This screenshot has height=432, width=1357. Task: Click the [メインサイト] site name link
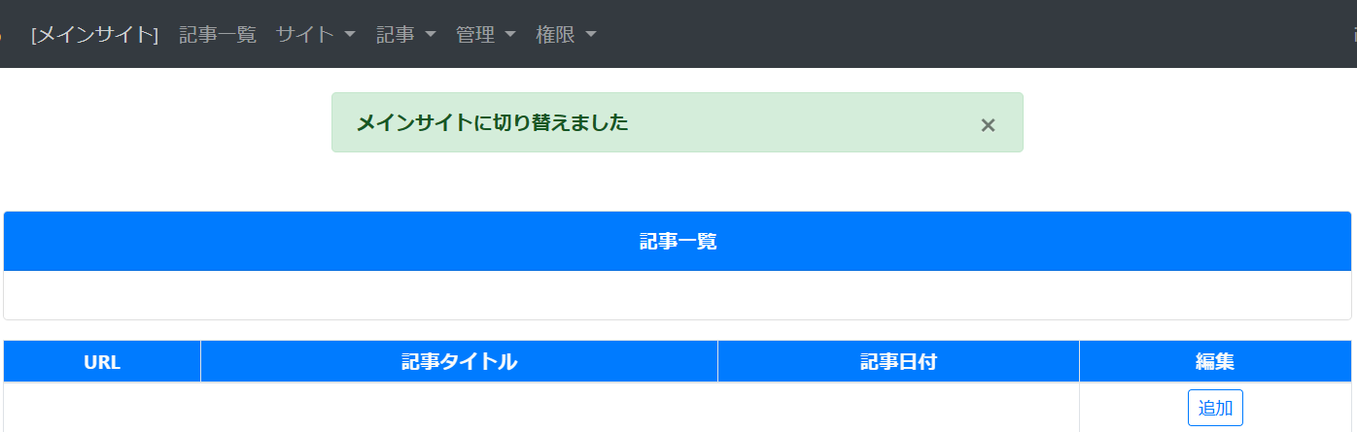point(94,35)
